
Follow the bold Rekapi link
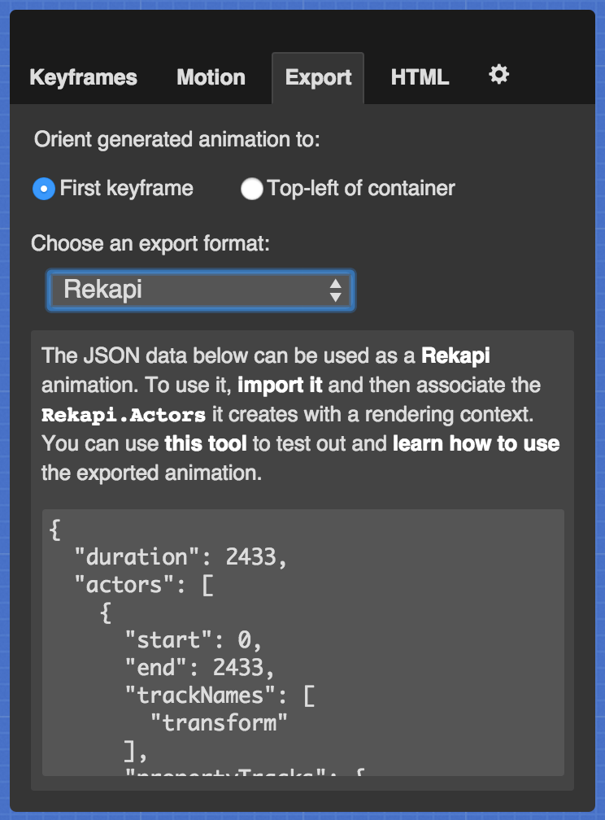click(x=455, y=355)
